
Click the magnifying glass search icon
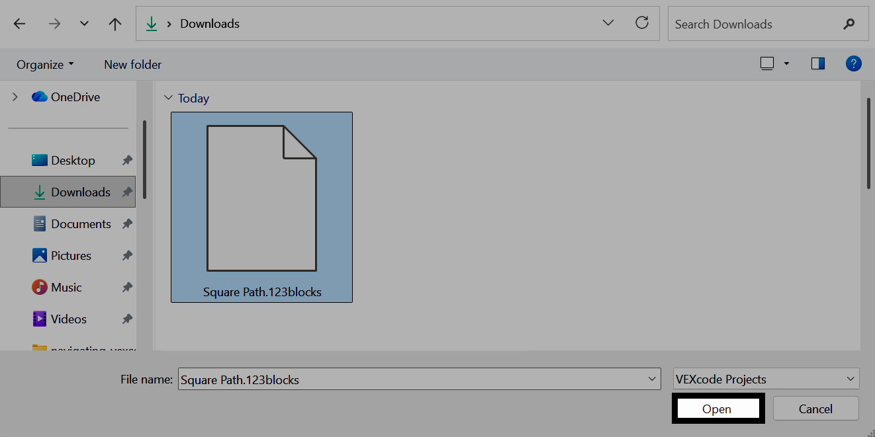coord(849,24)
